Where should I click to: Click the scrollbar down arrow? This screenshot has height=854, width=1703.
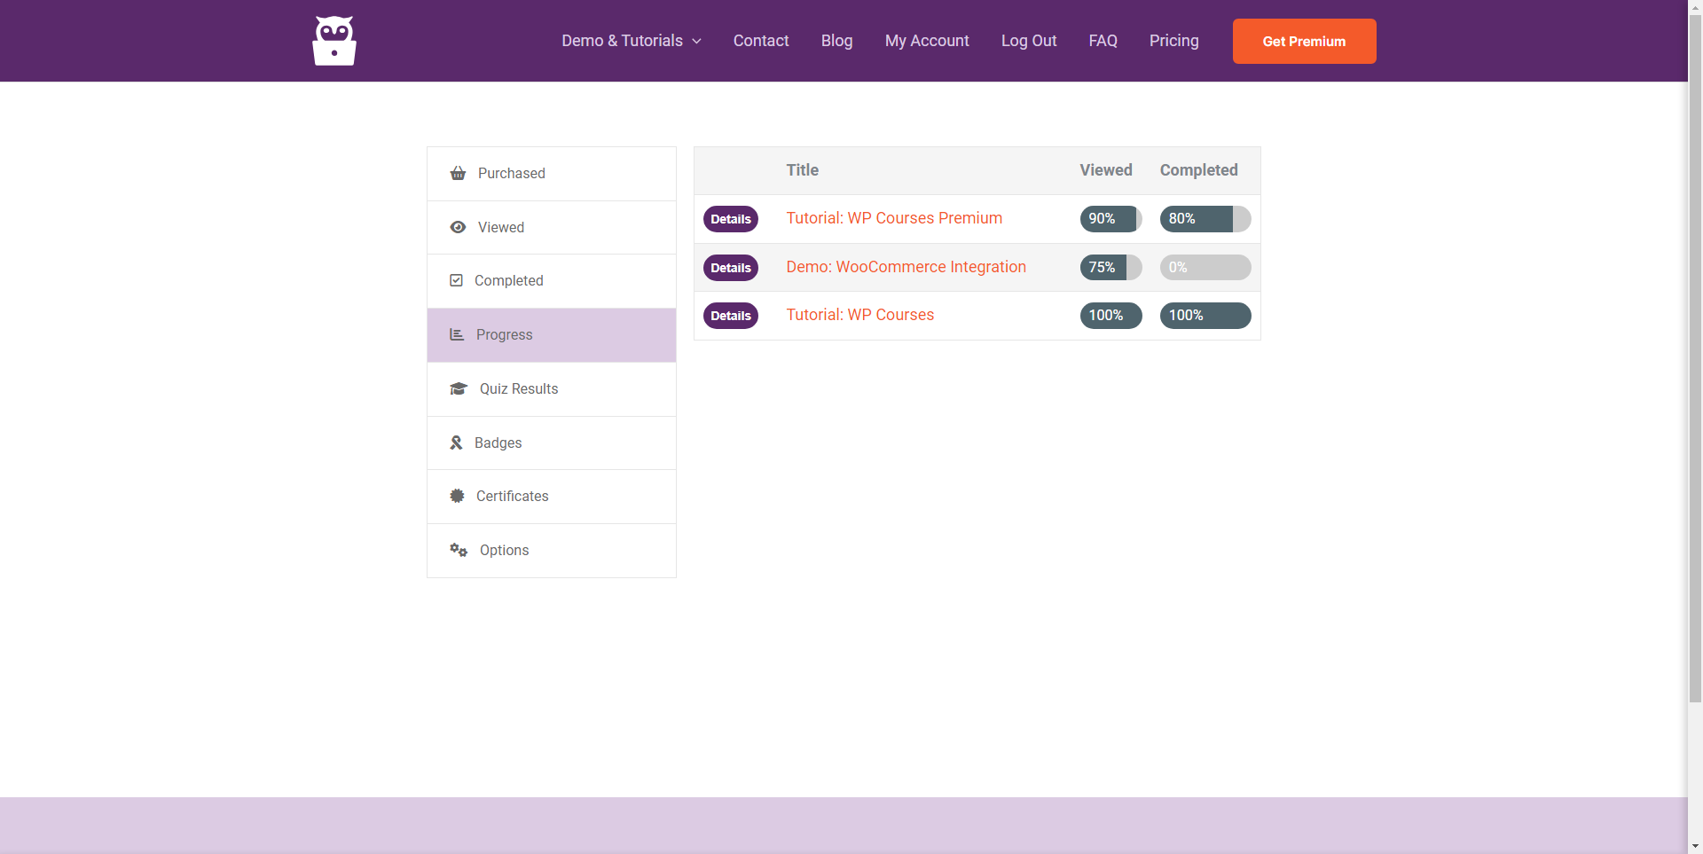[x=1696, y=847]
